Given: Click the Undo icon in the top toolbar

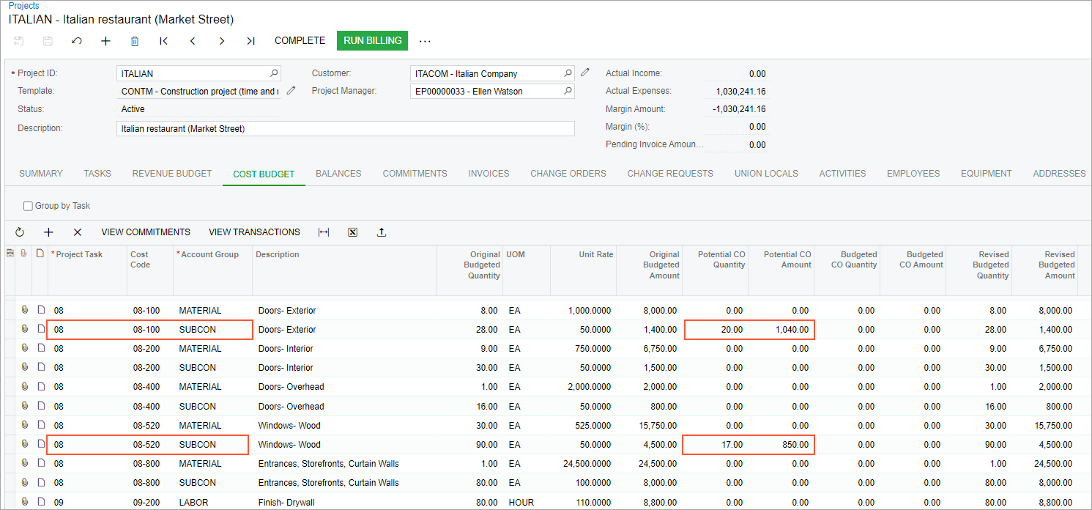Looking at the screenshot, I should 77,41.
